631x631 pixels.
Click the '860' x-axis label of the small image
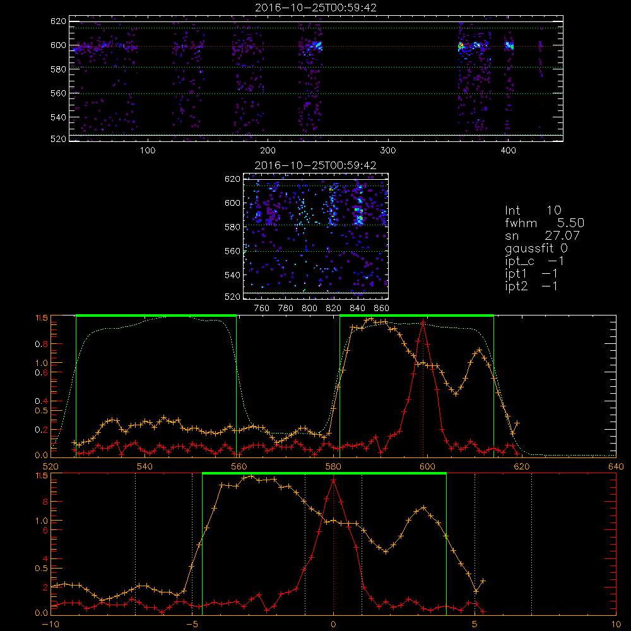382,309
